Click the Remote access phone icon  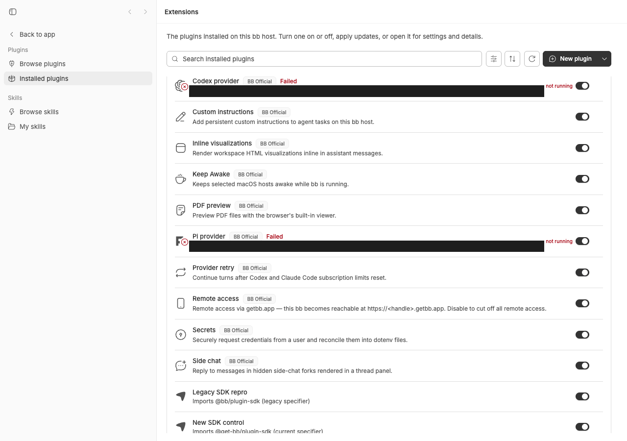(181, 303)
